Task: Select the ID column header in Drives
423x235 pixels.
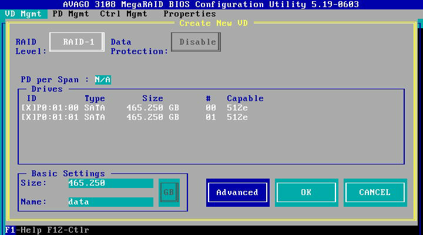Action: click(32, 99)
